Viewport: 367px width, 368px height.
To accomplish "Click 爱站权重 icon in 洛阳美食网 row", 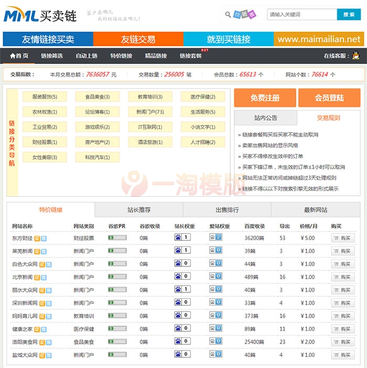I will (x=215, y=341).
